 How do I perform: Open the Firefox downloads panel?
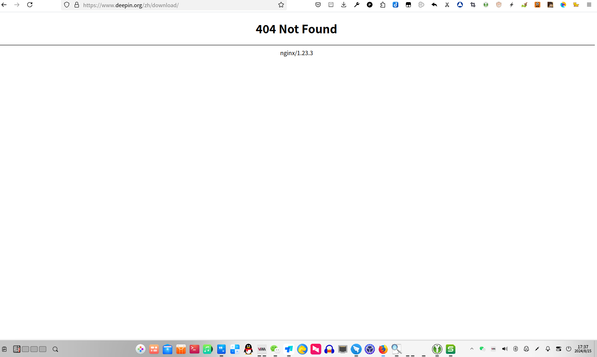click(x=344, y=5)
